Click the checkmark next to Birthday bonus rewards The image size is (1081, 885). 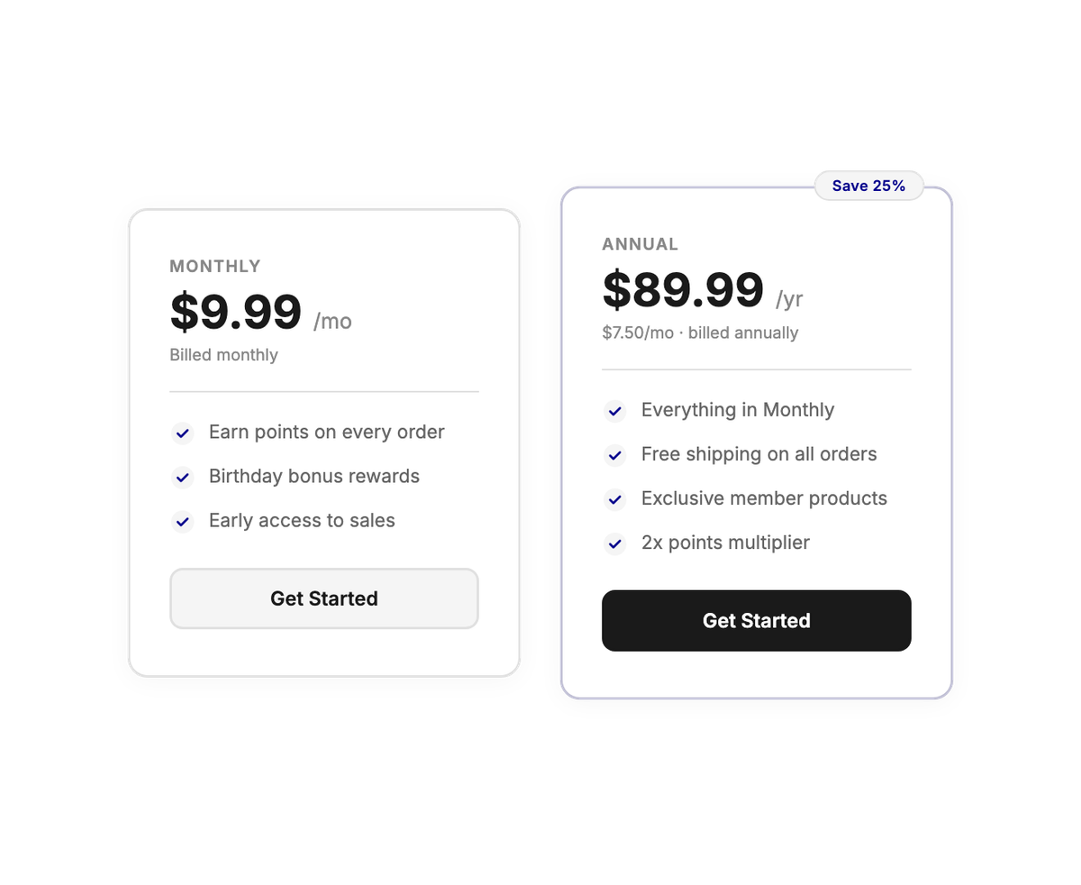click(x=182, y=477)
